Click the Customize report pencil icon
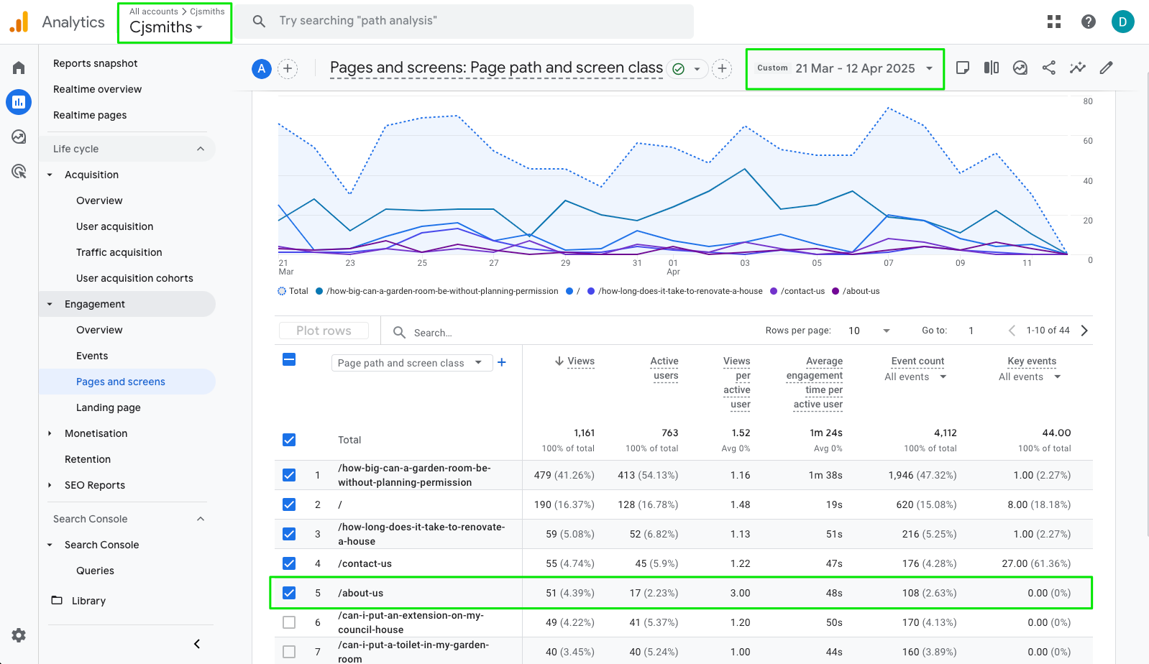This screenshot has height=664, width=1149. [x=1106, y=68]
